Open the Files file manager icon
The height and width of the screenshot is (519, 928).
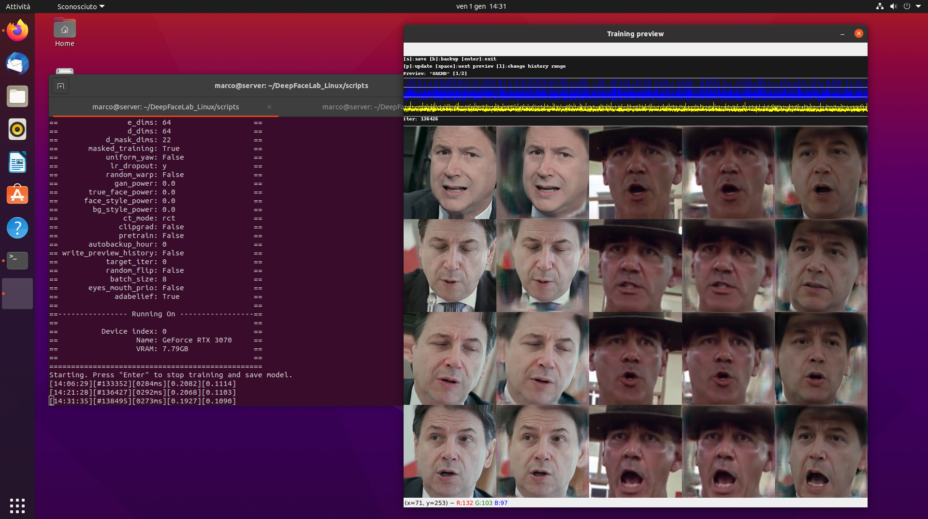[17, 96]
